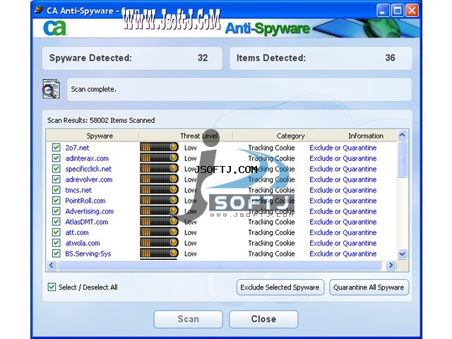Image resolution: width=452 pixels, height=339 pixels.
Task: Click the scan magnifier document icon
Action: 51,89
